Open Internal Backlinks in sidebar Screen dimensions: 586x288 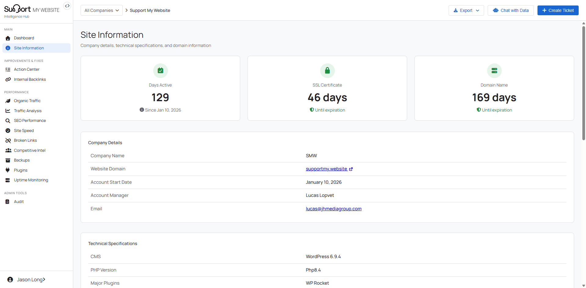click(x=36, y=80)
